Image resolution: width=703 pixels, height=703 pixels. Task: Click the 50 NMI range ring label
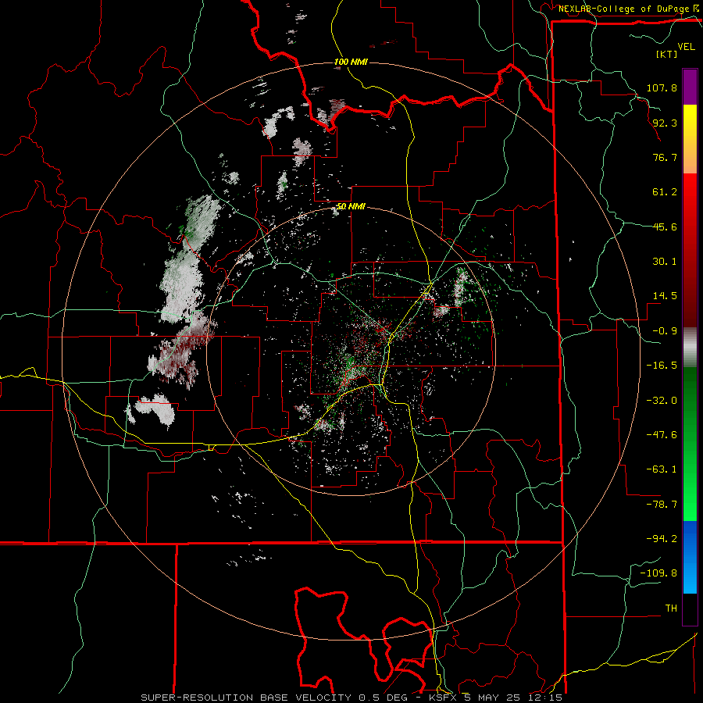click(351, 206)
